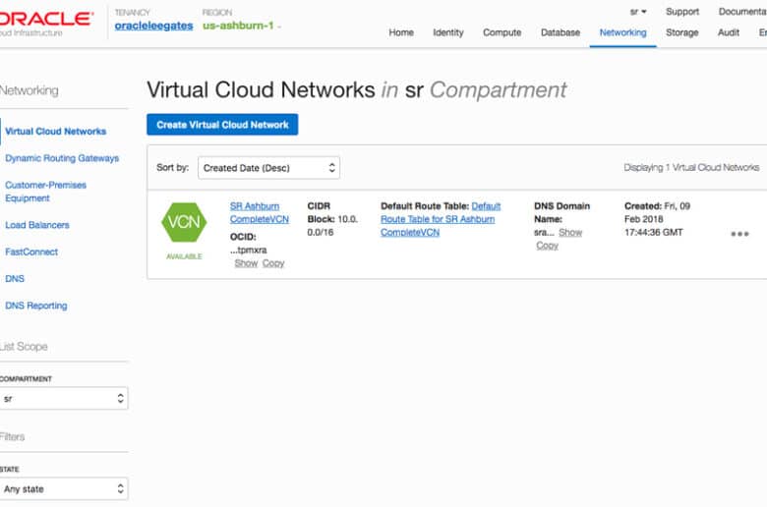Click the Created Fri, 09 Feb 2018 timestamp
Viewport: 767px width, 507px height.
[658, 219]
